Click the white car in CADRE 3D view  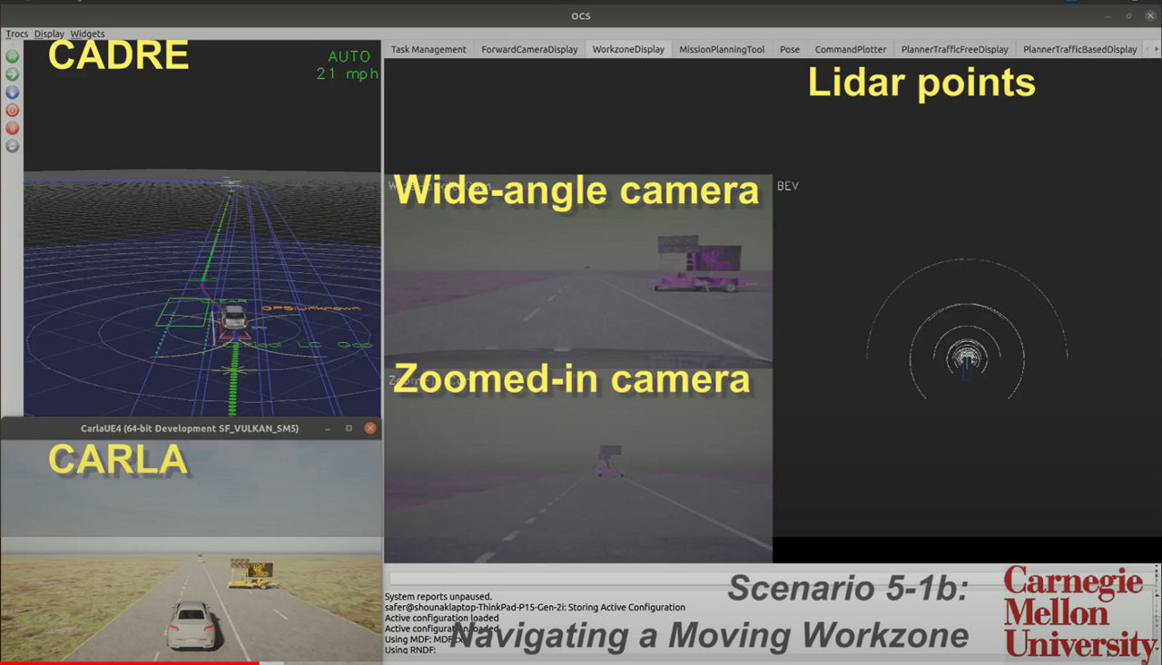tap(233, 318)
